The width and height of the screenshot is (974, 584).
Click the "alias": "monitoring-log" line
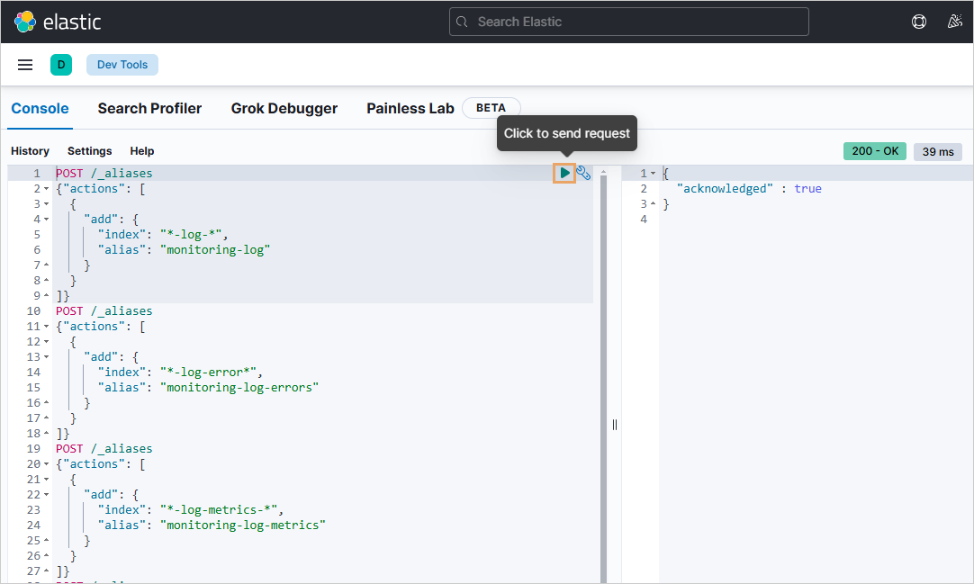point(184,249)
